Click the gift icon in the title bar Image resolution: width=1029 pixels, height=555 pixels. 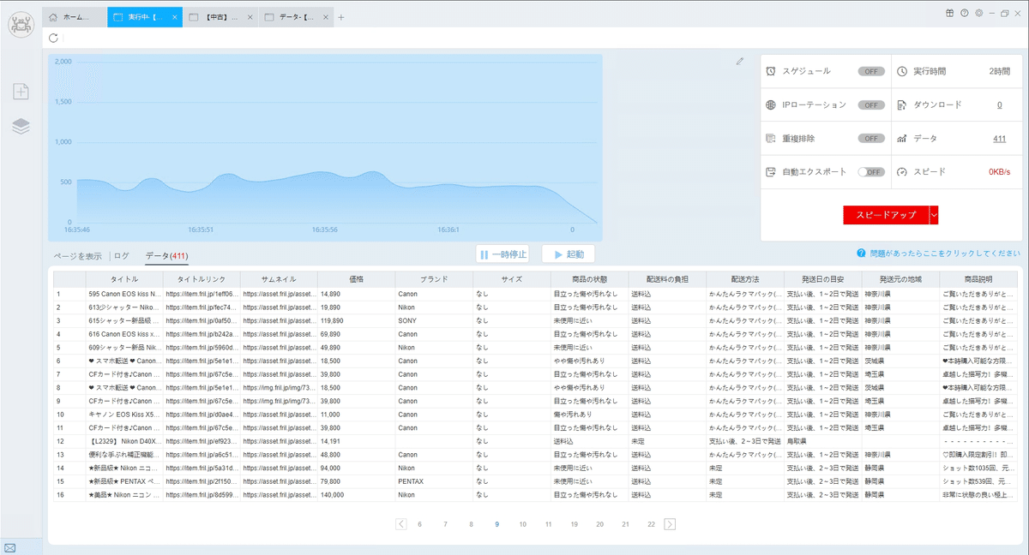click(x=950, y=13)
